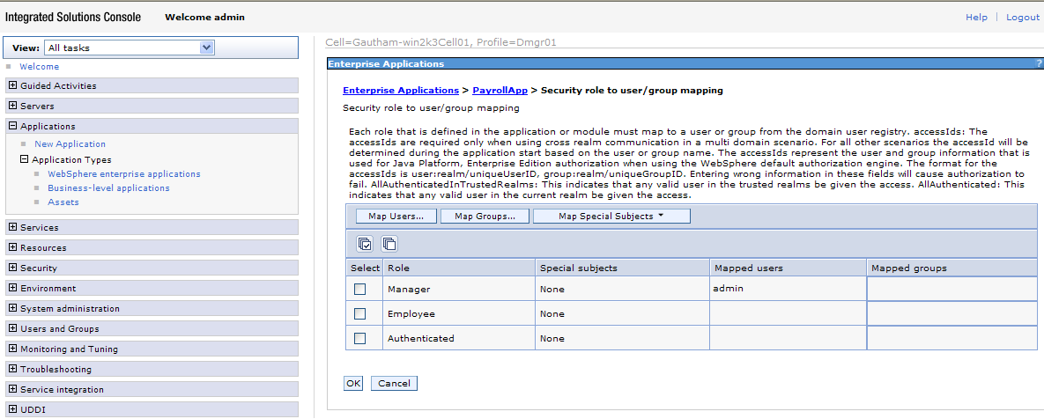Click the Troubleshooting section label

click(x=56, y=369)
